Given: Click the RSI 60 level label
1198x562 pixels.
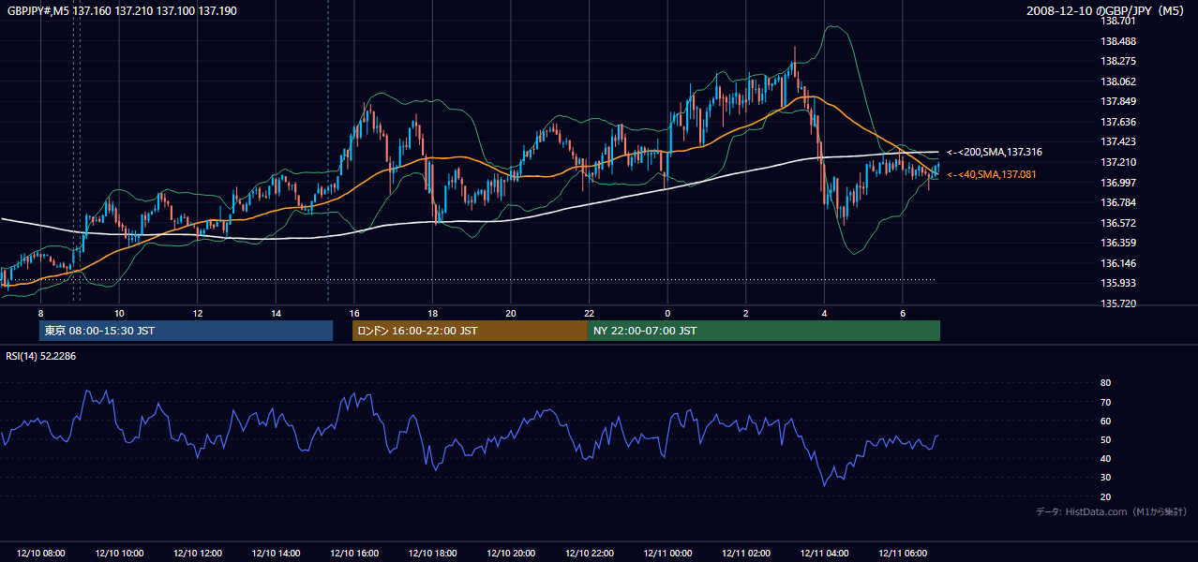Looking at the screenshot, I should pyautogui.click(x=1105, y=421).
